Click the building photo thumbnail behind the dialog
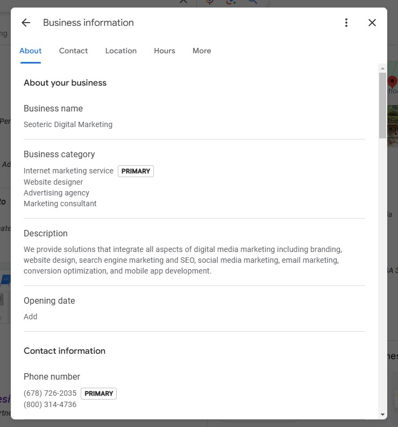The image size is (398, 427). tap(393, 126)
